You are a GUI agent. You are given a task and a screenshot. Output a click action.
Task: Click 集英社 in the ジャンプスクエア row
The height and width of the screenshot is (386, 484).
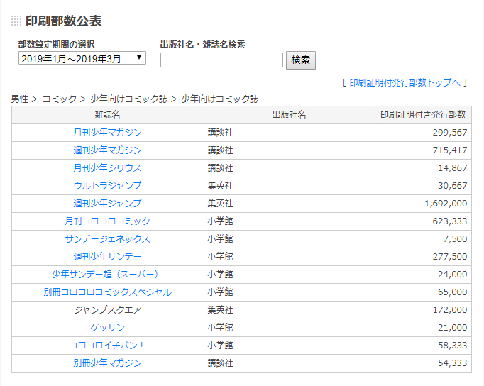221,310
